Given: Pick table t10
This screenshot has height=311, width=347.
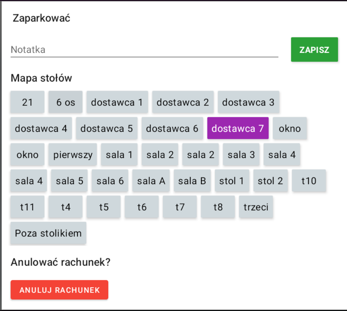Looking at the screenshot, I should (x=309, y=181).
